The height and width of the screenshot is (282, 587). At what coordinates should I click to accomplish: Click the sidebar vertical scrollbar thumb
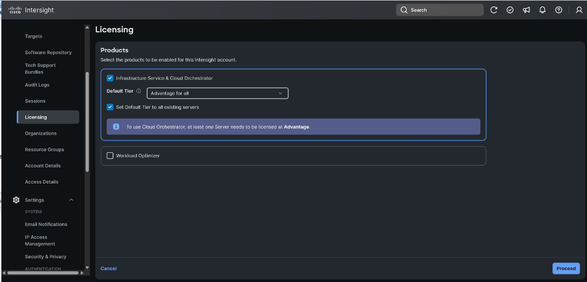click(x=87, y=122)
